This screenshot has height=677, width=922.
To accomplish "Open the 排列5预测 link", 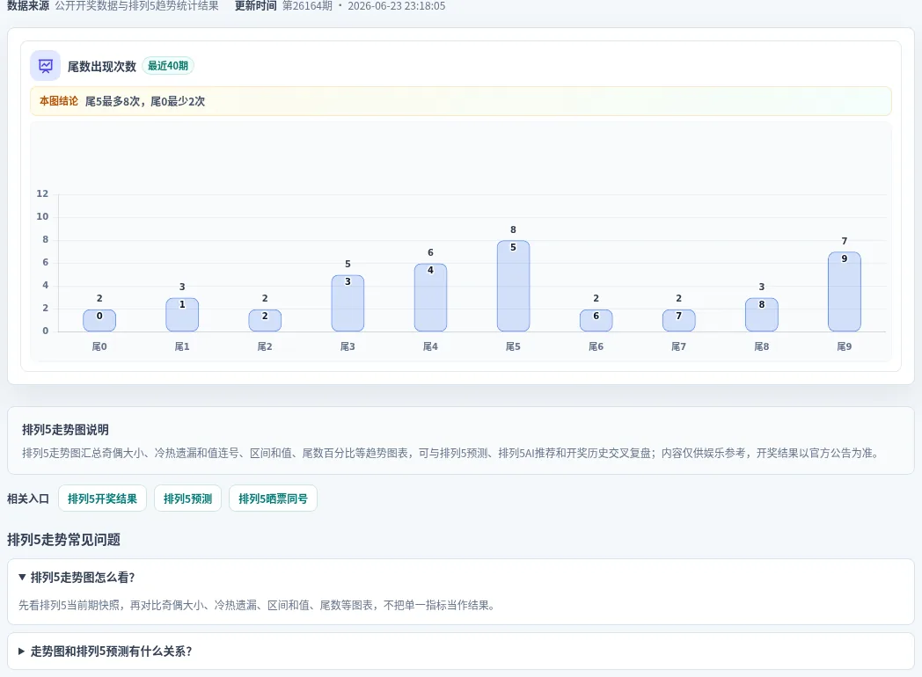I will point(187,499).
